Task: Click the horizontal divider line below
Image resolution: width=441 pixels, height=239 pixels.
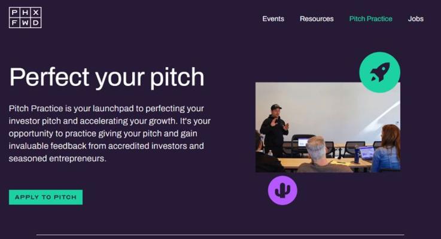Action: pos(220,234)
